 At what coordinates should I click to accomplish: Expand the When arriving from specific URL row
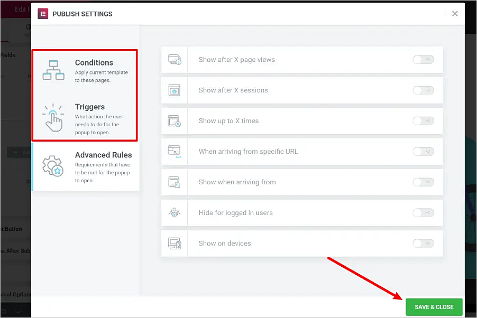tap(249, 152)
